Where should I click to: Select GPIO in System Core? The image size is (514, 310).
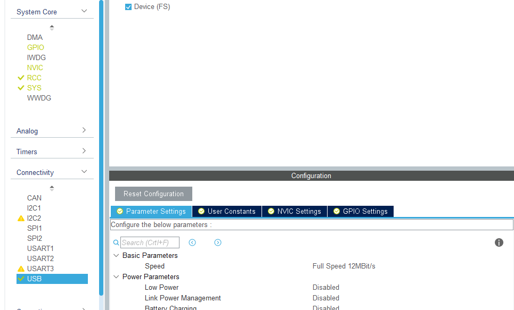[x=35, y=47]
